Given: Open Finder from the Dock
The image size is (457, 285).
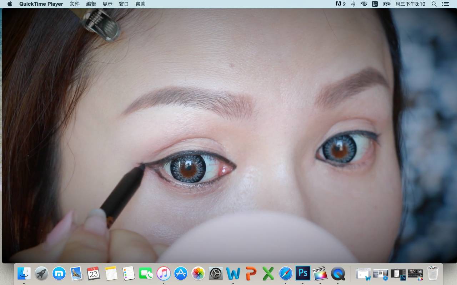Looking at the screenshot, I should click(24, 274).
